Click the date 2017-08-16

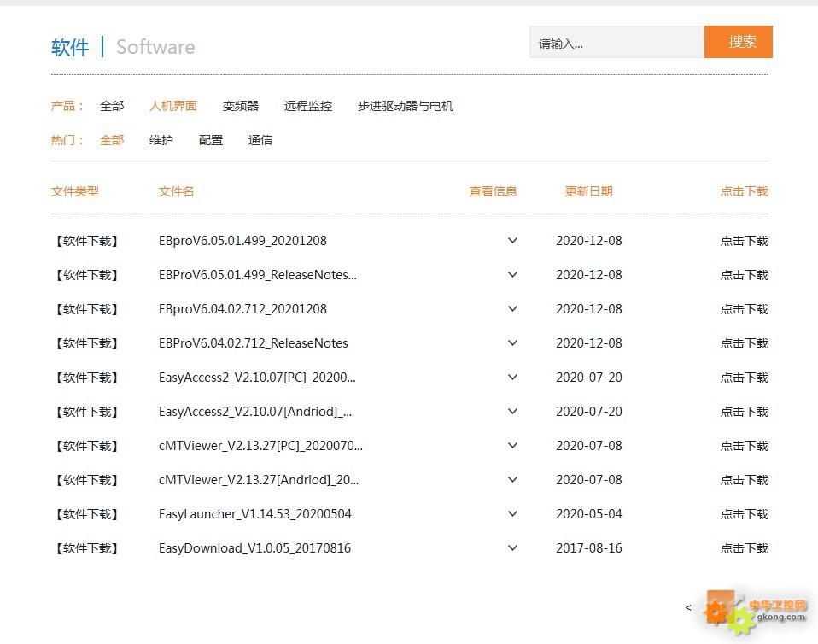pos(589,548)
